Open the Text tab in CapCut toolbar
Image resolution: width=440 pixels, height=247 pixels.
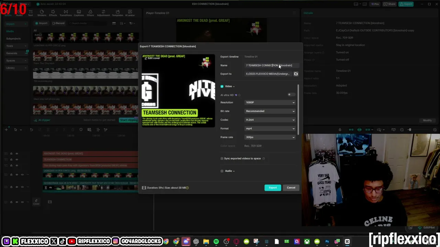tap(31, 13)
